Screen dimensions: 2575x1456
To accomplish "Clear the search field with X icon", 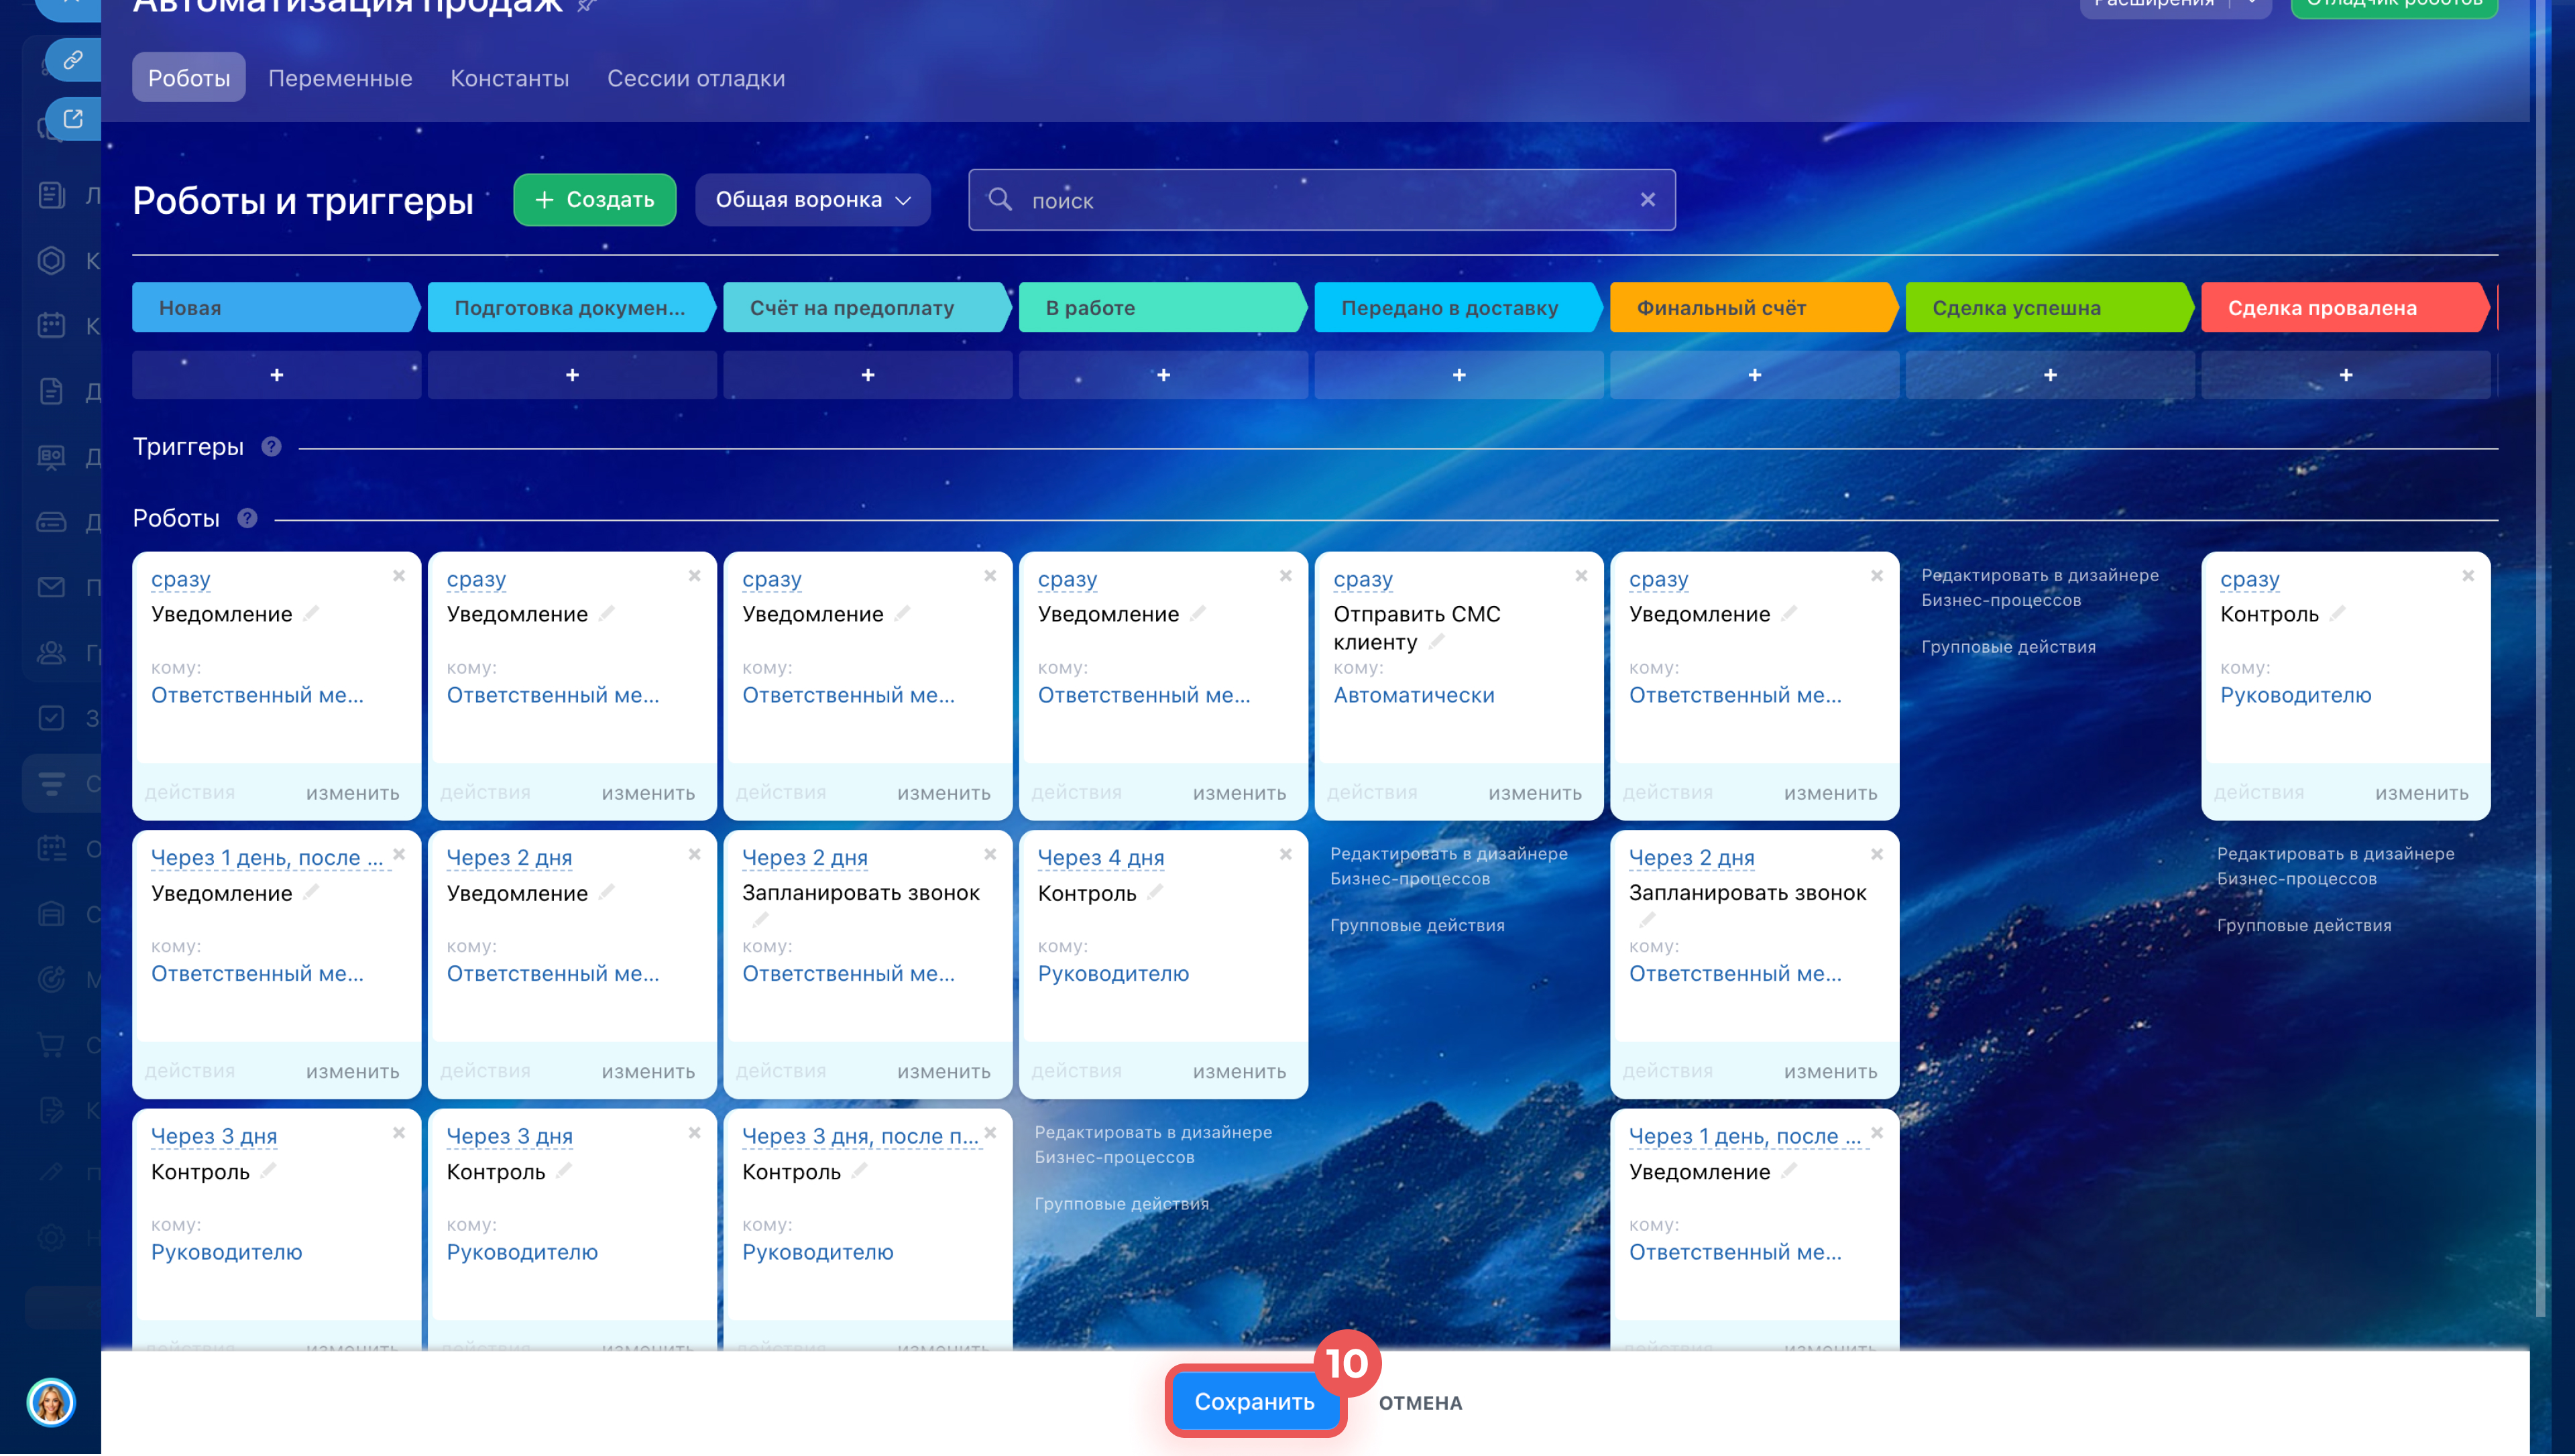I will pos(1647,200).
